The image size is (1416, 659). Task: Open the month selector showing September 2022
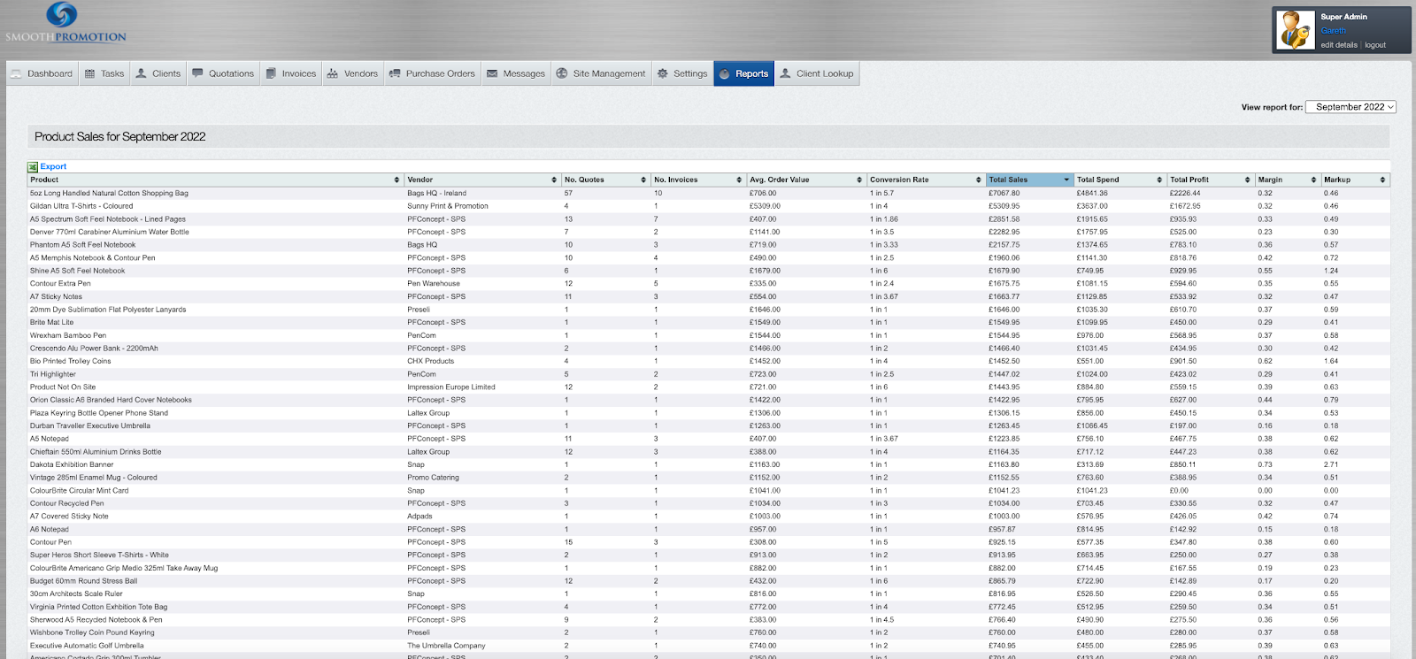pos(1351,107)
